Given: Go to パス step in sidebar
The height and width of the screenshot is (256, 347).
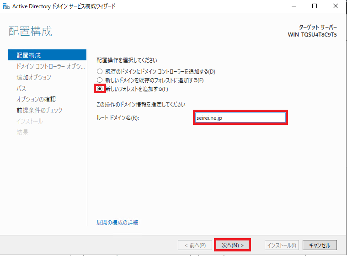Looking at the screenshot, I should 21,88.
